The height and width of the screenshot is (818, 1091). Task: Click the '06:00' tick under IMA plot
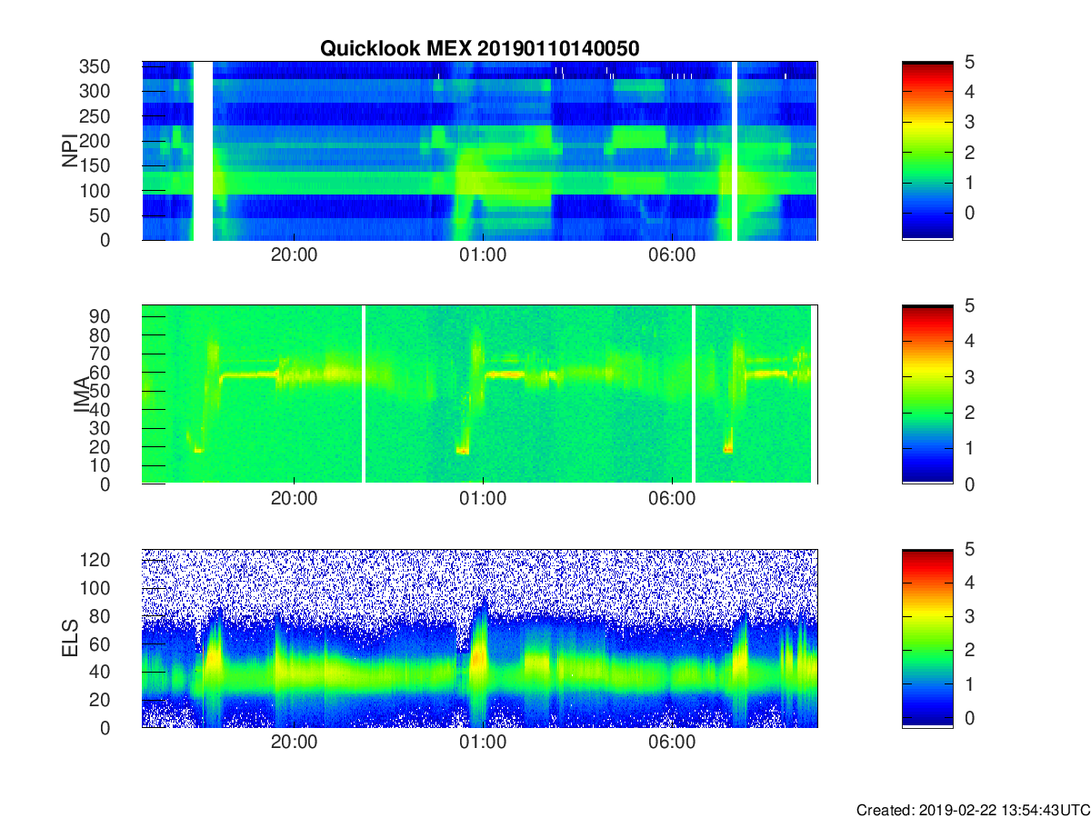pos(672,499)
